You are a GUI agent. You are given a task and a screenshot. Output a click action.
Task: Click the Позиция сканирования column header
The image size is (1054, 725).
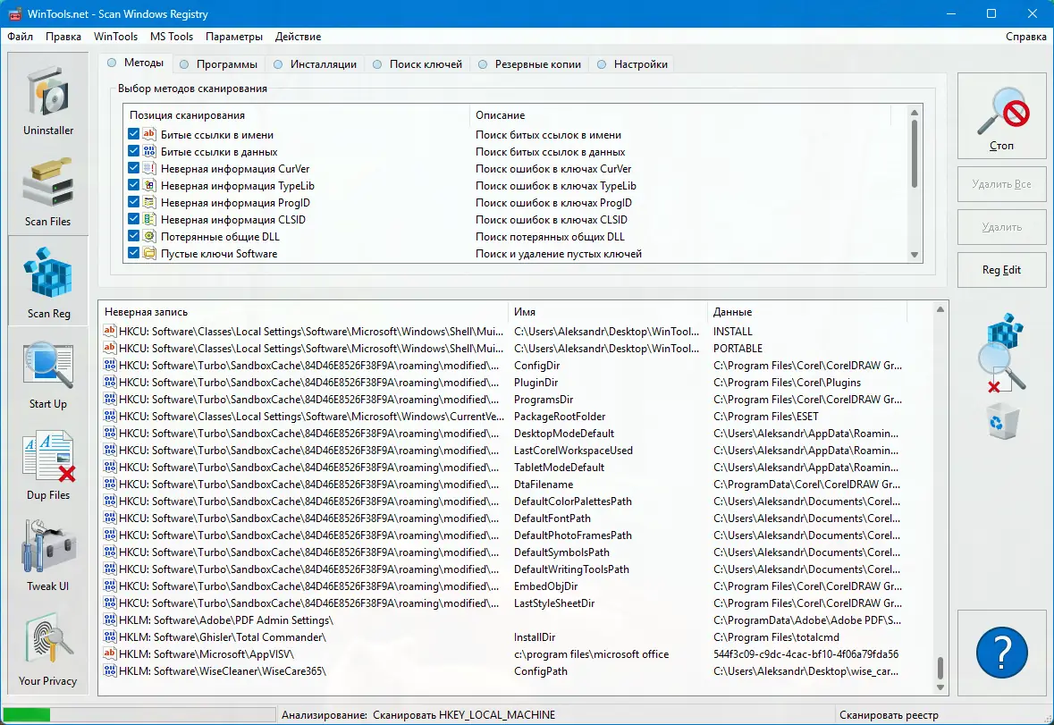(297, 115)
